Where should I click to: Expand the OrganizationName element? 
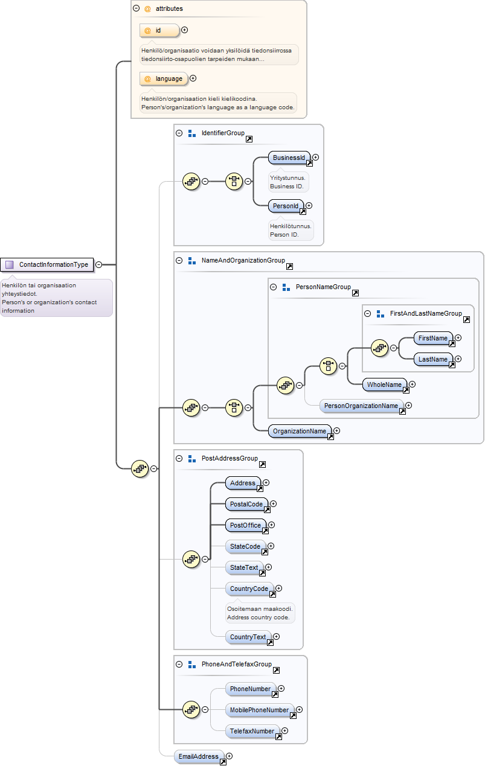click(x=337, y=431)
